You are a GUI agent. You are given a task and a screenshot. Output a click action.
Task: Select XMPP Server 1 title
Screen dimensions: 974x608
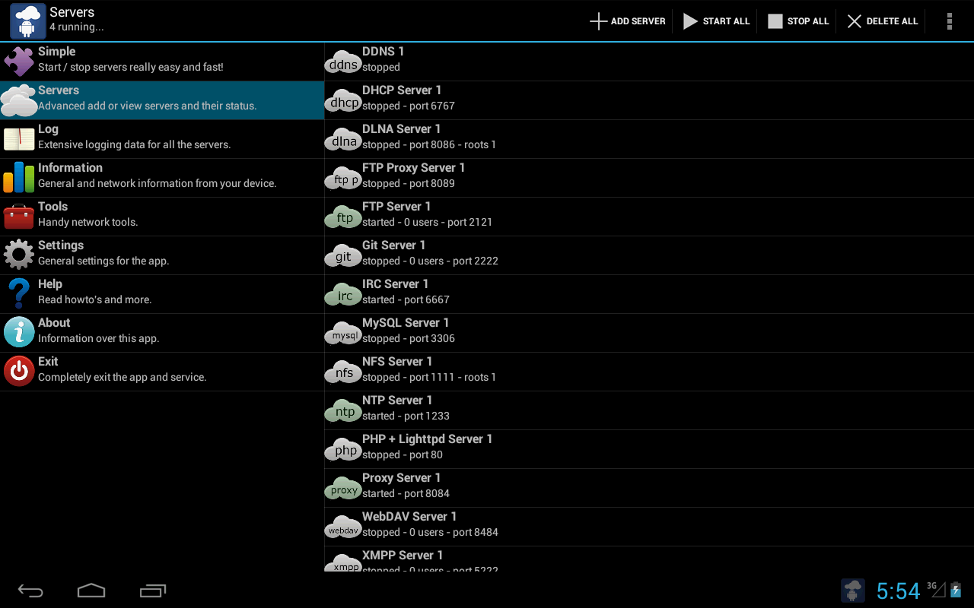403,555
